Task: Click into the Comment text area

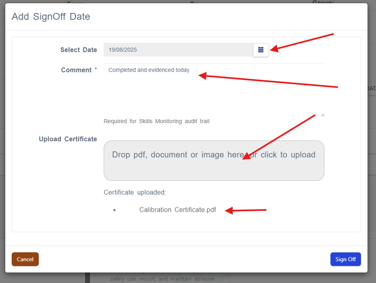Action: [214, 90]
